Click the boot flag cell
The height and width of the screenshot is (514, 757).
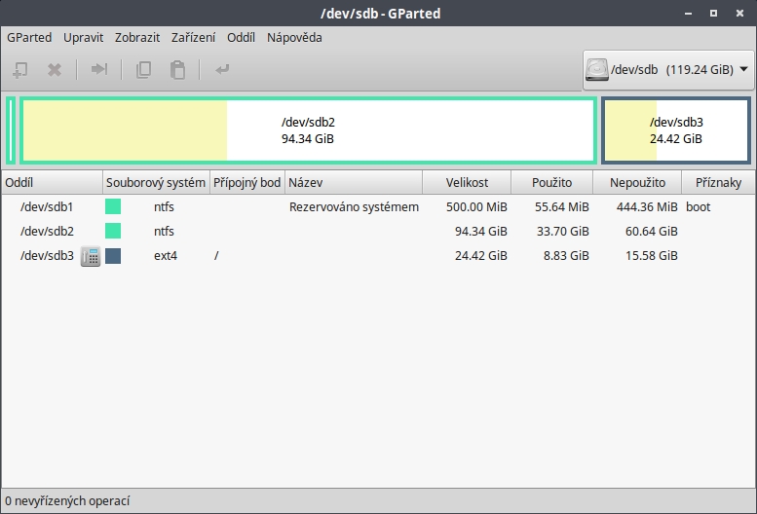(x=699, y=206)
